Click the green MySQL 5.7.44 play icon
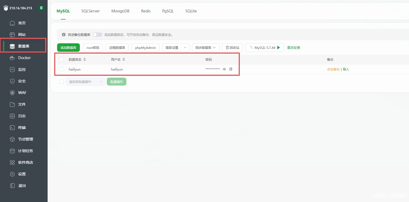The width and height of the screenshot is (409, 202). (278, 48)
